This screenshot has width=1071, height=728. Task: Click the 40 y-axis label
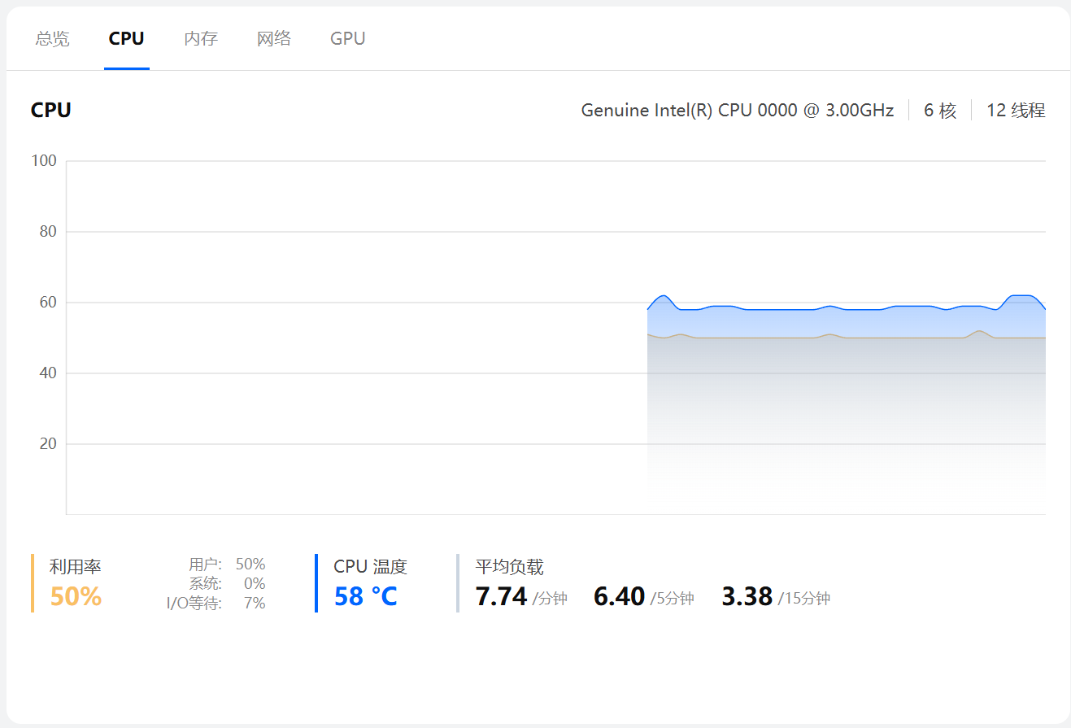point(48,373)
